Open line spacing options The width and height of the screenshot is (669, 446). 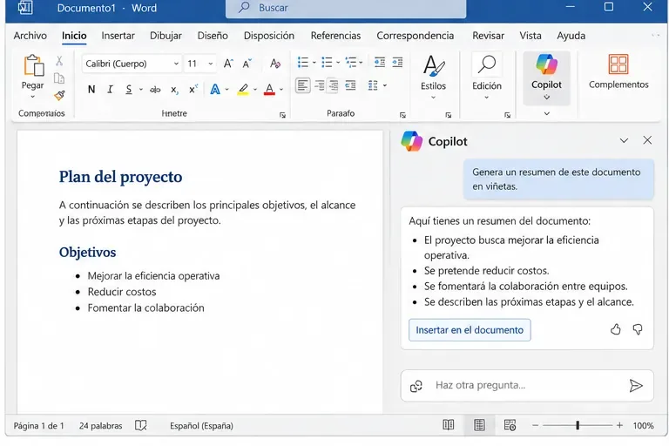[x=373, y=85]
